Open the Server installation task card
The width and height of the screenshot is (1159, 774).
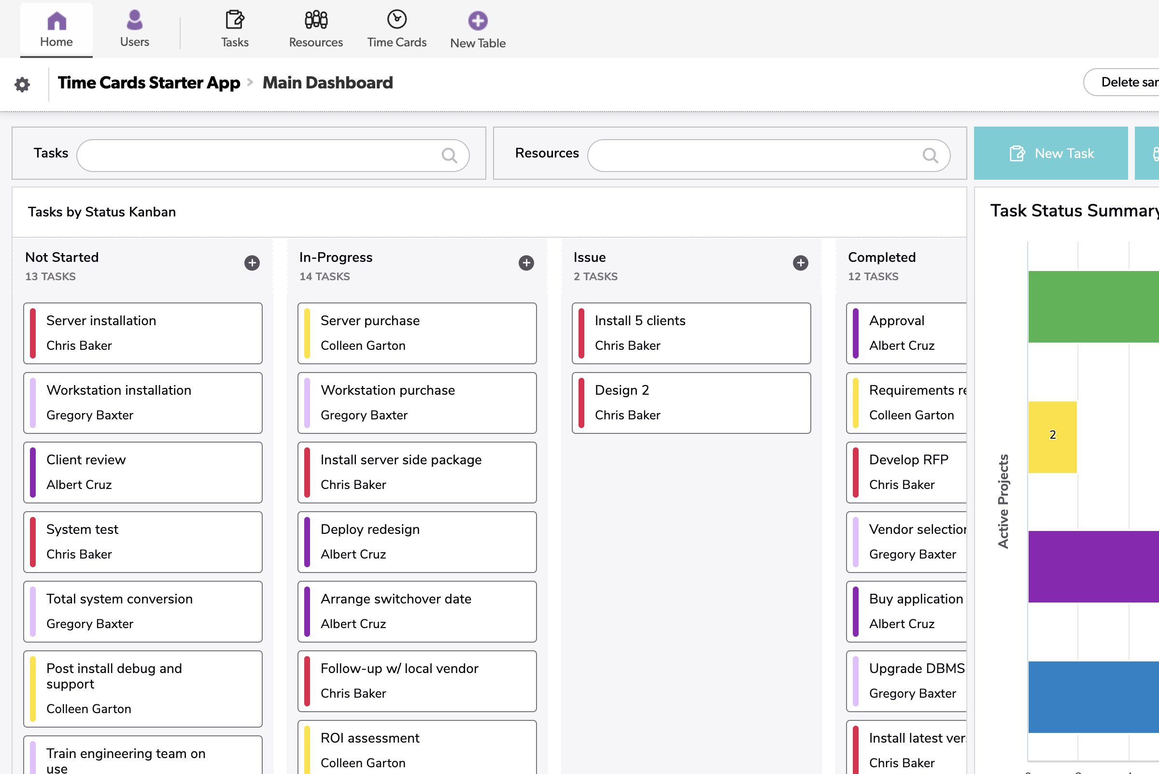click(142, 333)
